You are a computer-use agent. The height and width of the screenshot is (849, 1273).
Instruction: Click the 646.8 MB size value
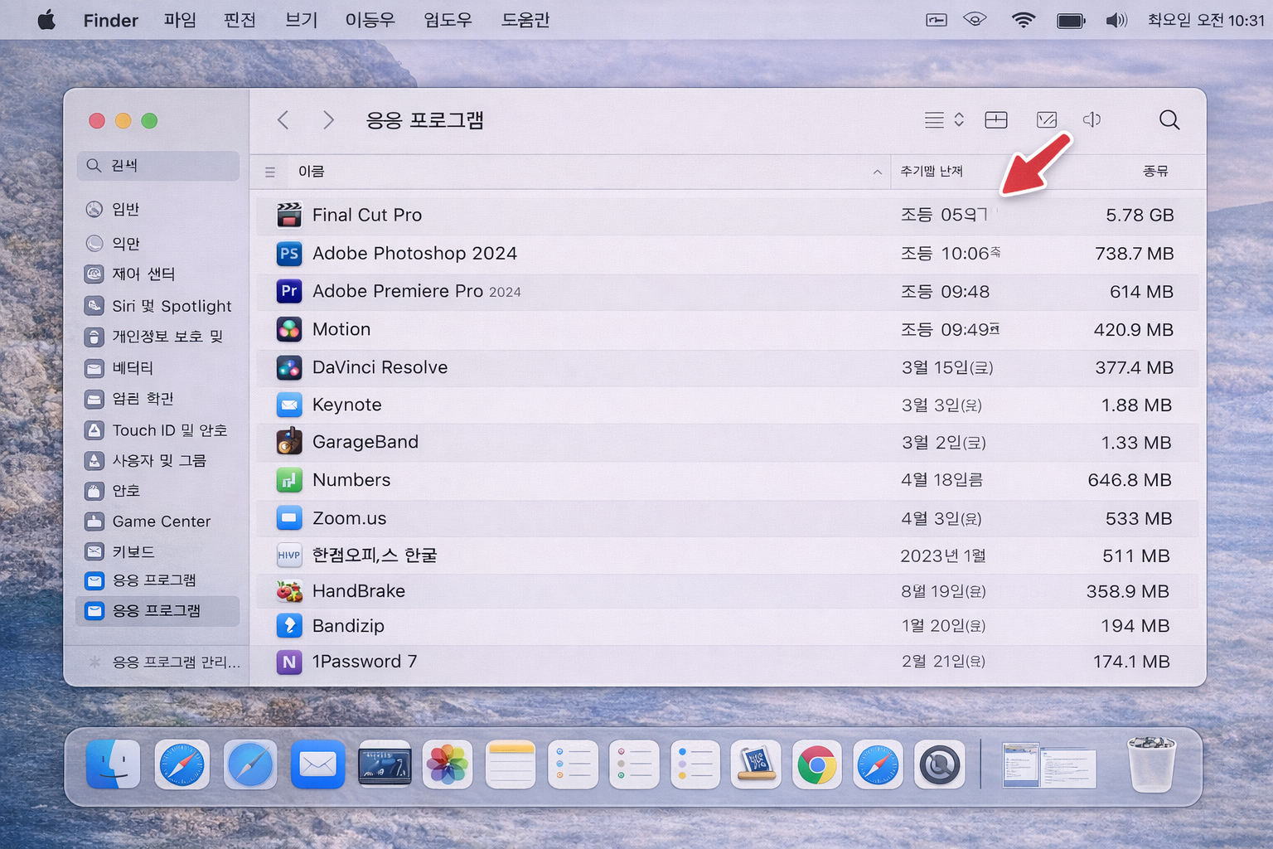point(1130,480)
